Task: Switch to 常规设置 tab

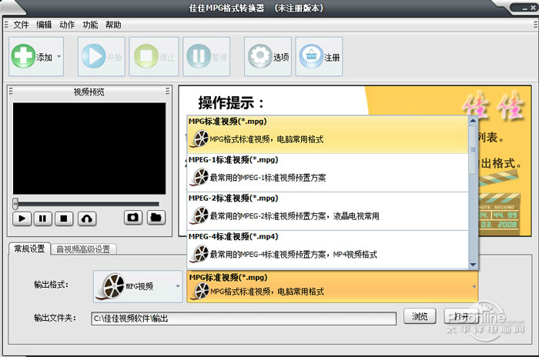Action: click(x=29, y=249)
